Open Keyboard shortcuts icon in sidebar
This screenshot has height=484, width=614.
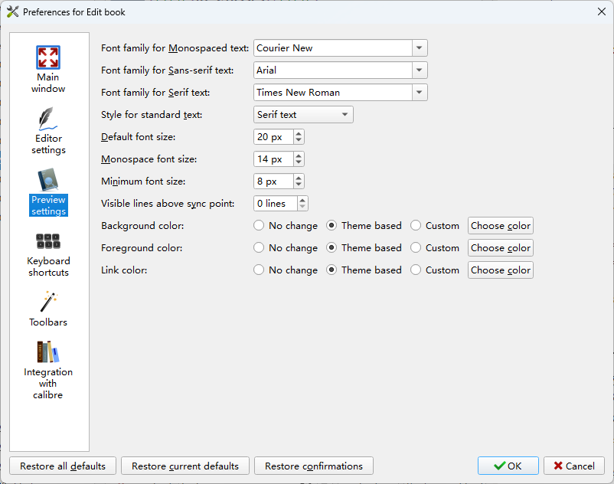coord(47,241)
